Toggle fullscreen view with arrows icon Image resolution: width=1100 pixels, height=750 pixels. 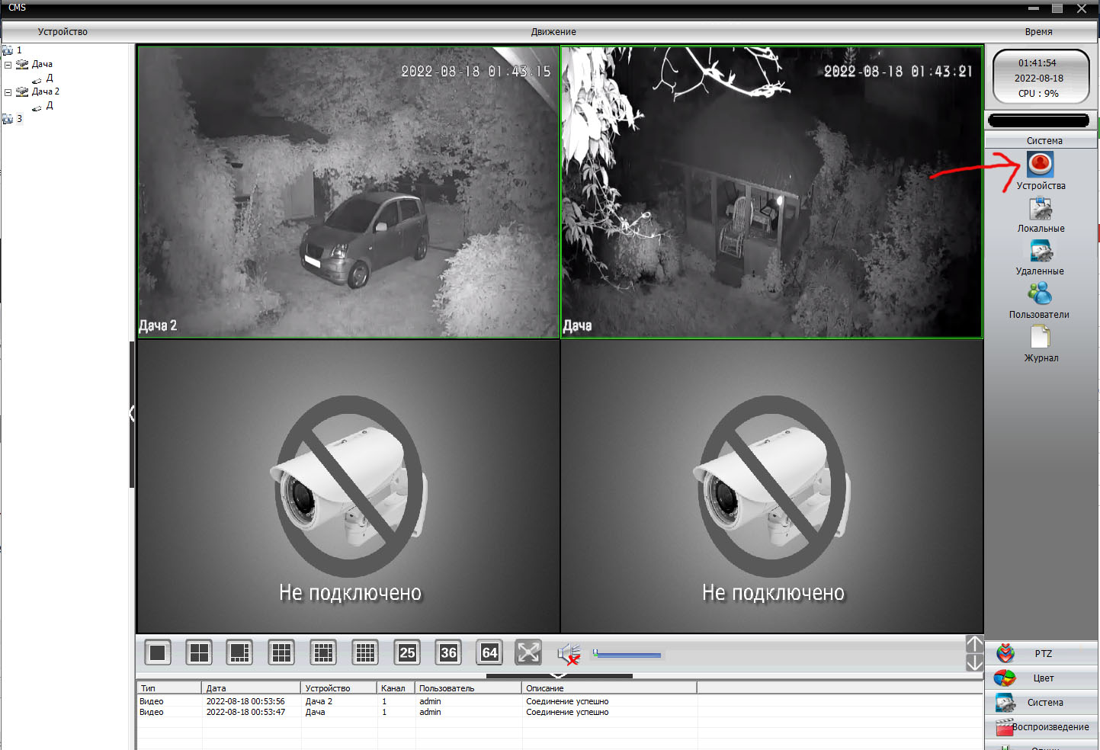point(528,652)
